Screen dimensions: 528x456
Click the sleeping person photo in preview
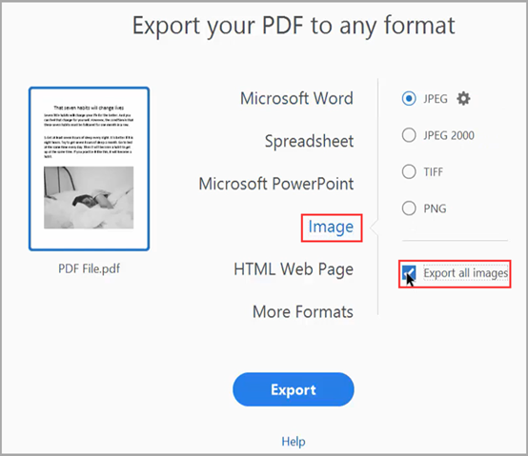(89, 198)
